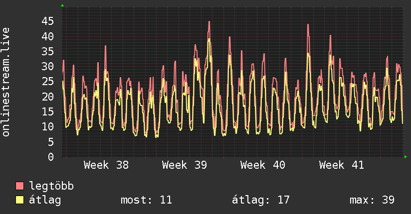Screen dimensions: 411x214
Task: Click the 0 y-axis tick label
Action: tap(51, 157)
